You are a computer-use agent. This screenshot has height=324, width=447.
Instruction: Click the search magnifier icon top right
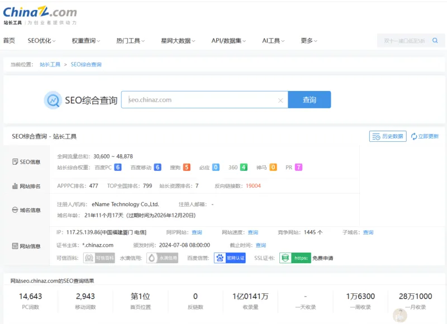coord(435,41)
